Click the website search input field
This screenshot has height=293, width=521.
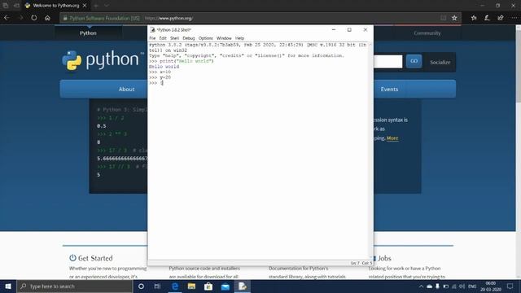(387, 62)
